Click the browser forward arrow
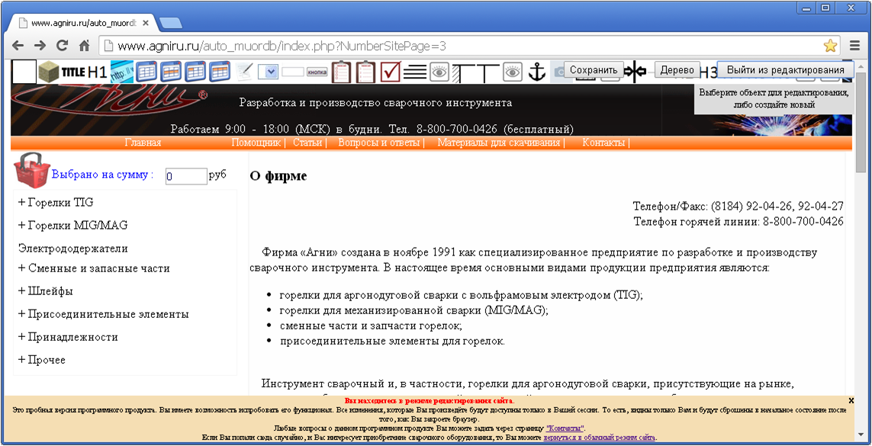 coord(40,46)
